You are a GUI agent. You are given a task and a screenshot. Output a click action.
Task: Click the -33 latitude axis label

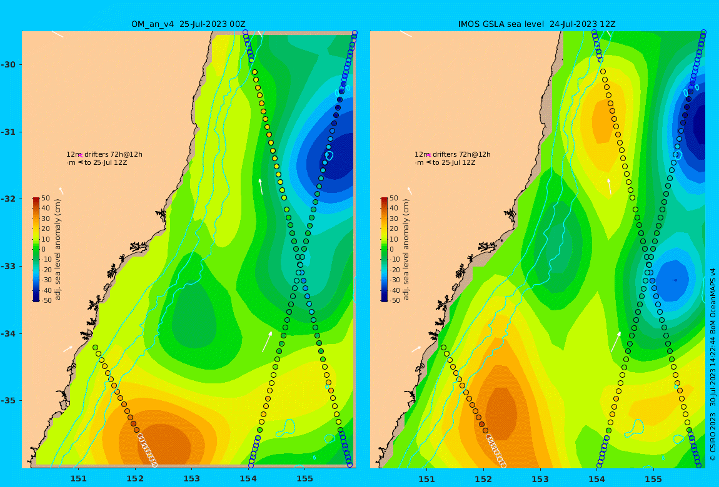click(8, 267)
